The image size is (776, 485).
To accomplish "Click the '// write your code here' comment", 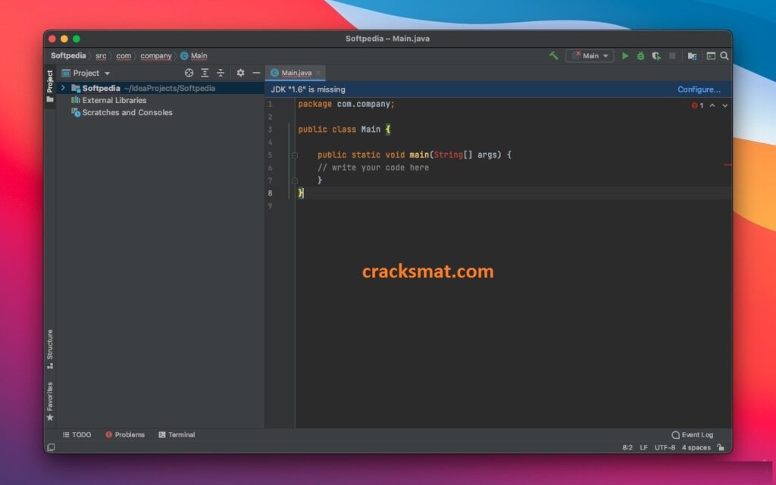I will coord(373,167).
